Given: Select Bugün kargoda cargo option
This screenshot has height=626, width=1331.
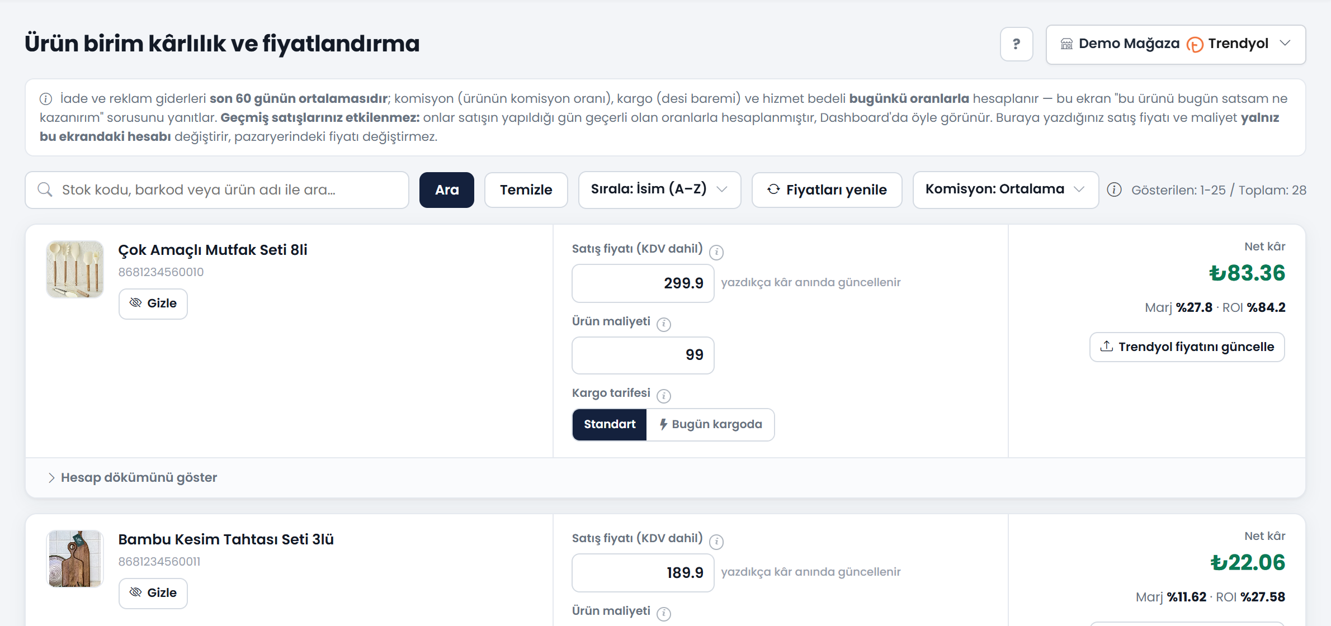Looking at the screenshot, I should 710,425.
